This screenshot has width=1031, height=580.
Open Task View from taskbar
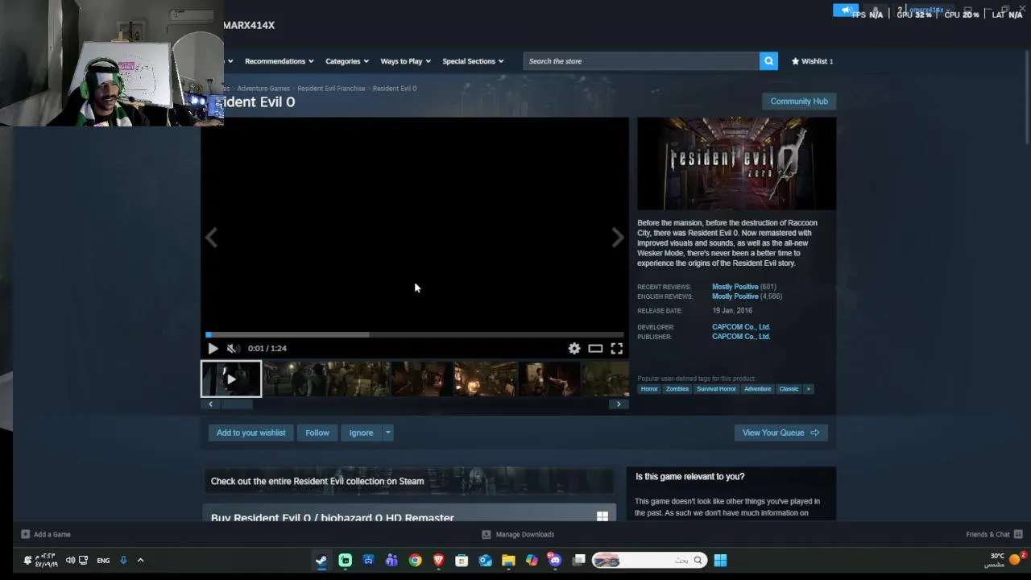click(x=578, y=561)
